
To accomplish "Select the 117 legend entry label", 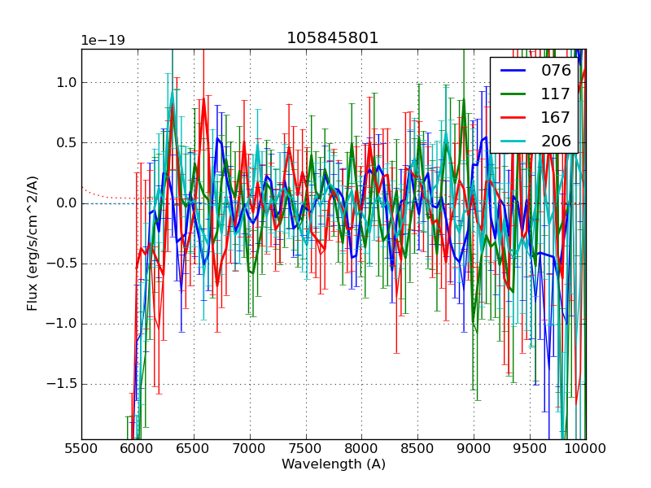I will click(556, 94).
